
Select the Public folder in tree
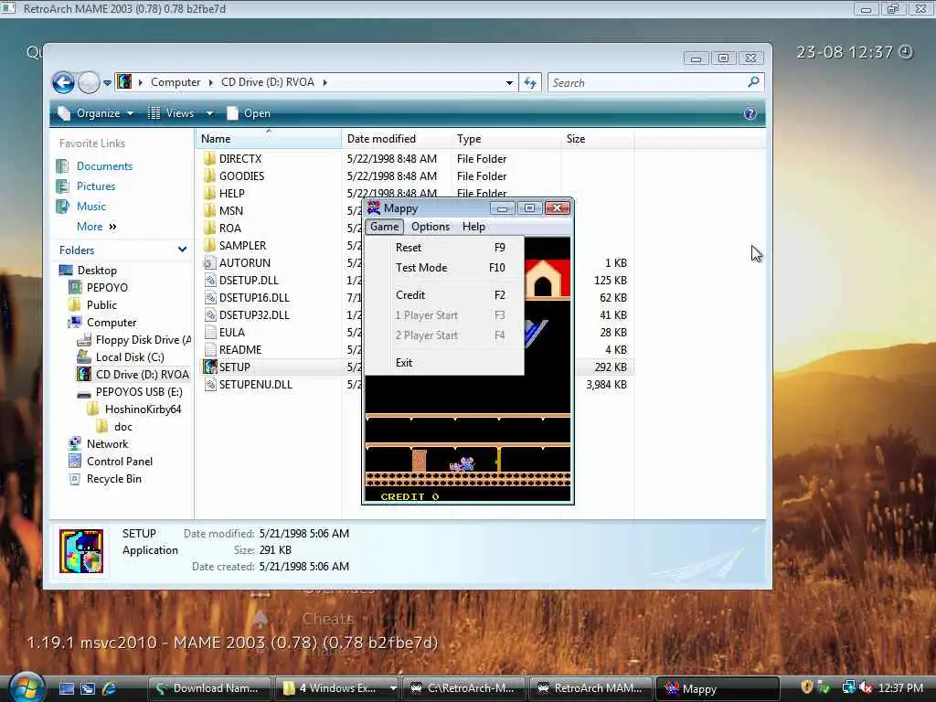click(x=101, y=305)
